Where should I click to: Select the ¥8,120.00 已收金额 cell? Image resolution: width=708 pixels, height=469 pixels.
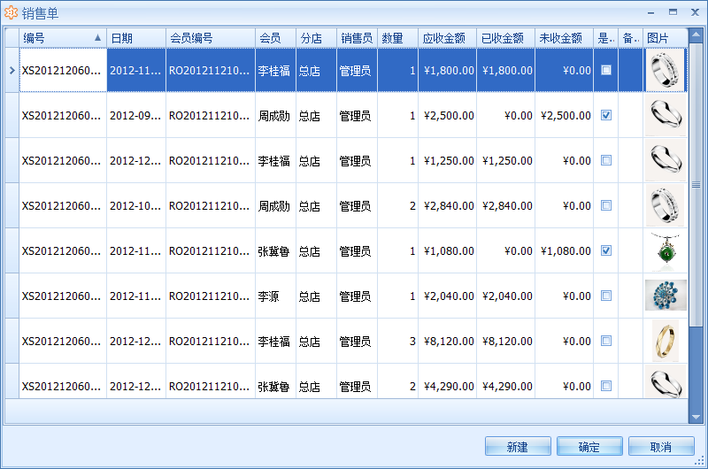pos(505,341)
